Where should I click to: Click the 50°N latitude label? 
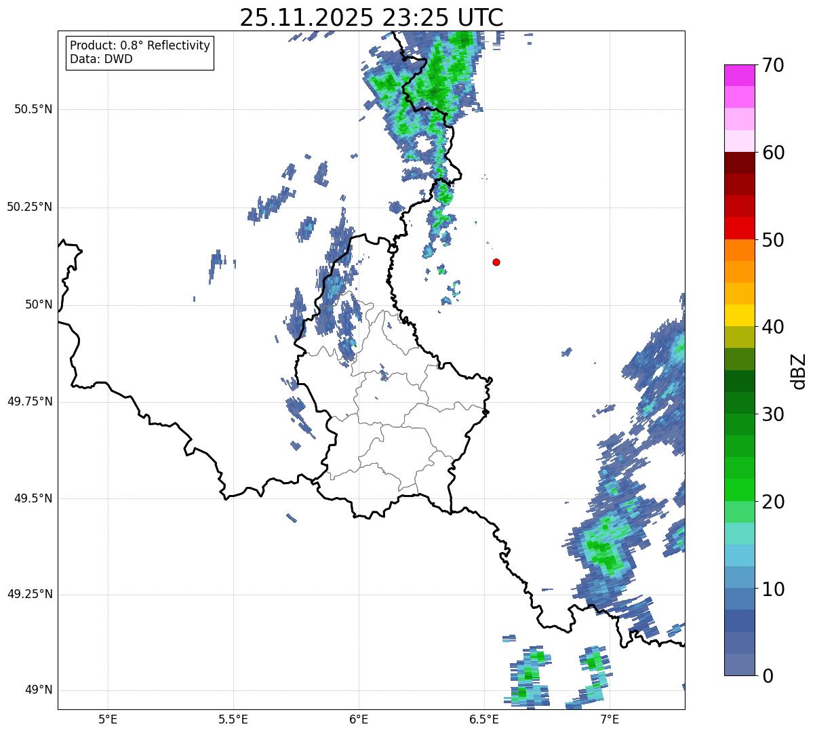coord(39,304)
